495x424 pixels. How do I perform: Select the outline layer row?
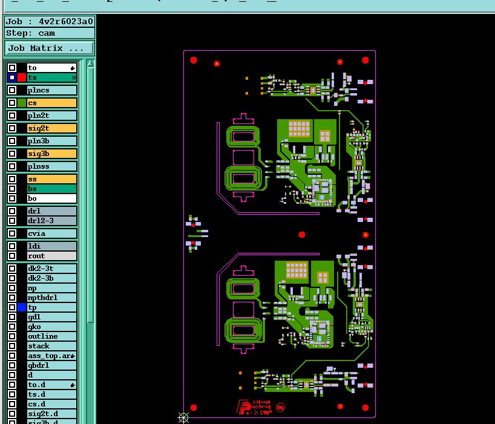52,336
